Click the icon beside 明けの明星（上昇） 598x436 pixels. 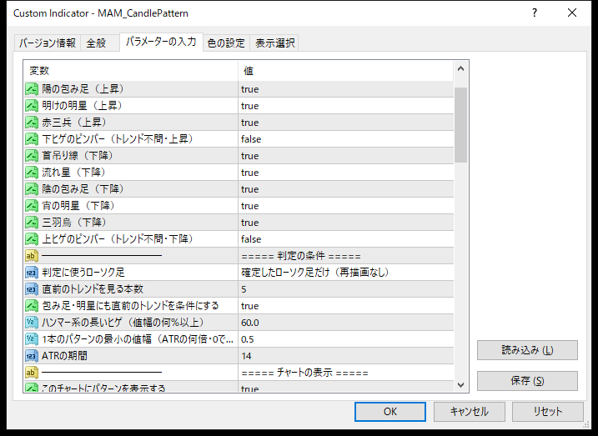tap(32, 106)
